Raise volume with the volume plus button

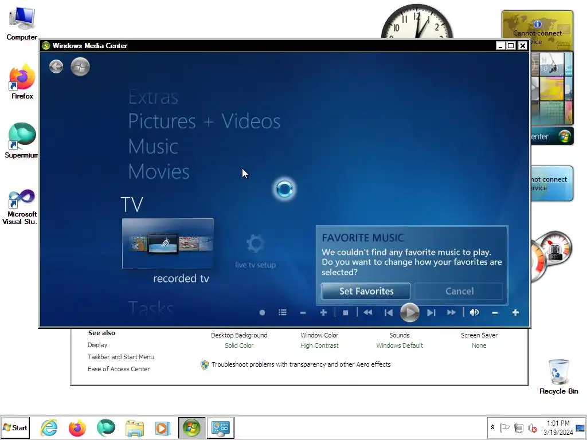point(515,312)
